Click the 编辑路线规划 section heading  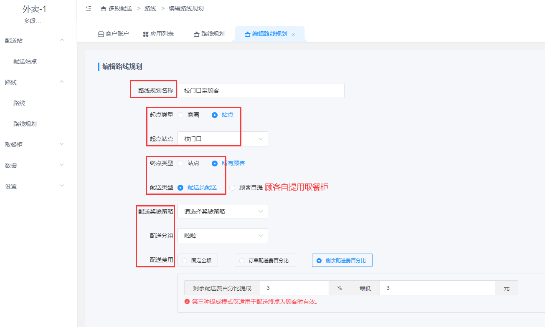coord(122,66)
